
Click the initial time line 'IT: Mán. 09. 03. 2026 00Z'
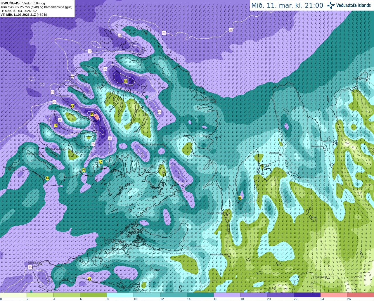click(x=19, y=11)
